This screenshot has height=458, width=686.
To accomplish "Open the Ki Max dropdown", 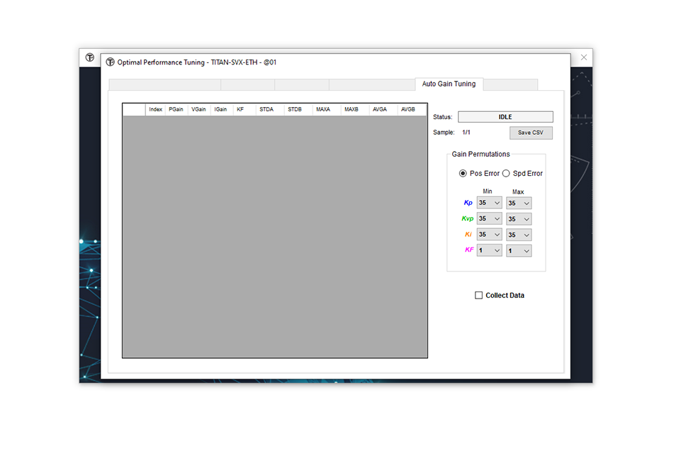I will point(519,235).
